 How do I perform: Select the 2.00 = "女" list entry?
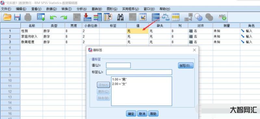point(120,84)
